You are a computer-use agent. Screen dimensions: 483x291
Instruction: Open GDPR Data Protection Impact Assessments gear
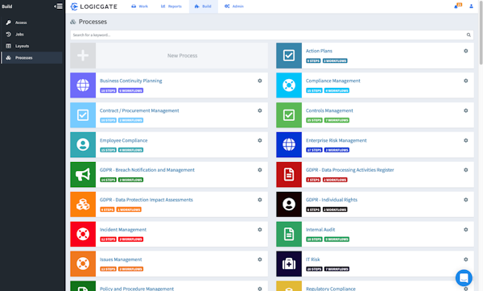coord(260,200)
